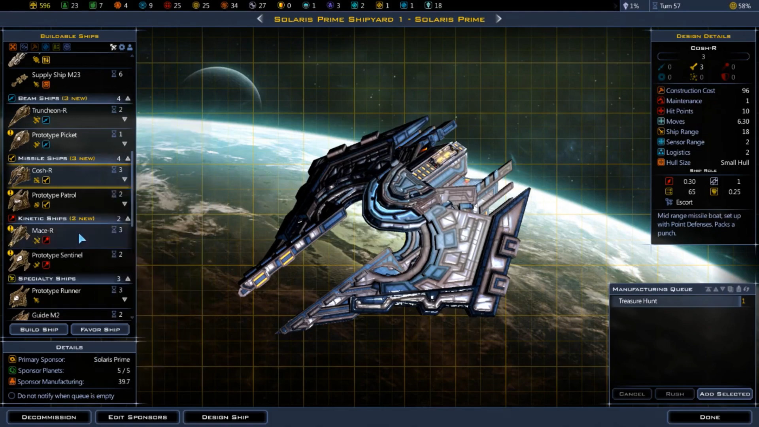Enable the Cosh-R missile ship checkbox
This screenshot has width=759, height=427.
pyautogui.click(x=46, y=180)
